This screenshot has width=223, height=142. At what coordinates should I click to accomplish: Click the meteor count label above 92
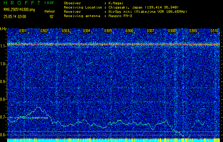click(x=50, y=11)
